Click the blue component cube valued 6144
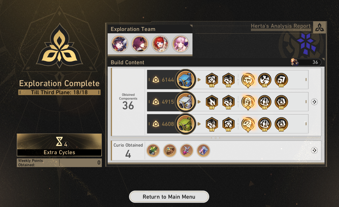This screenshot has width=339, height=207. click(x=186, y=80)
